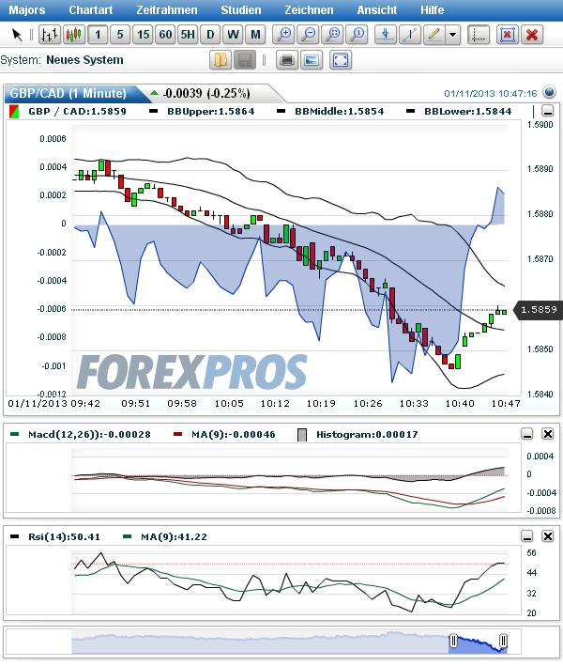Image resolution: width=563 pixels, height=666 pixels.
Task: Set timeframe to 15 minutes
Action: [x=143, y=35]
